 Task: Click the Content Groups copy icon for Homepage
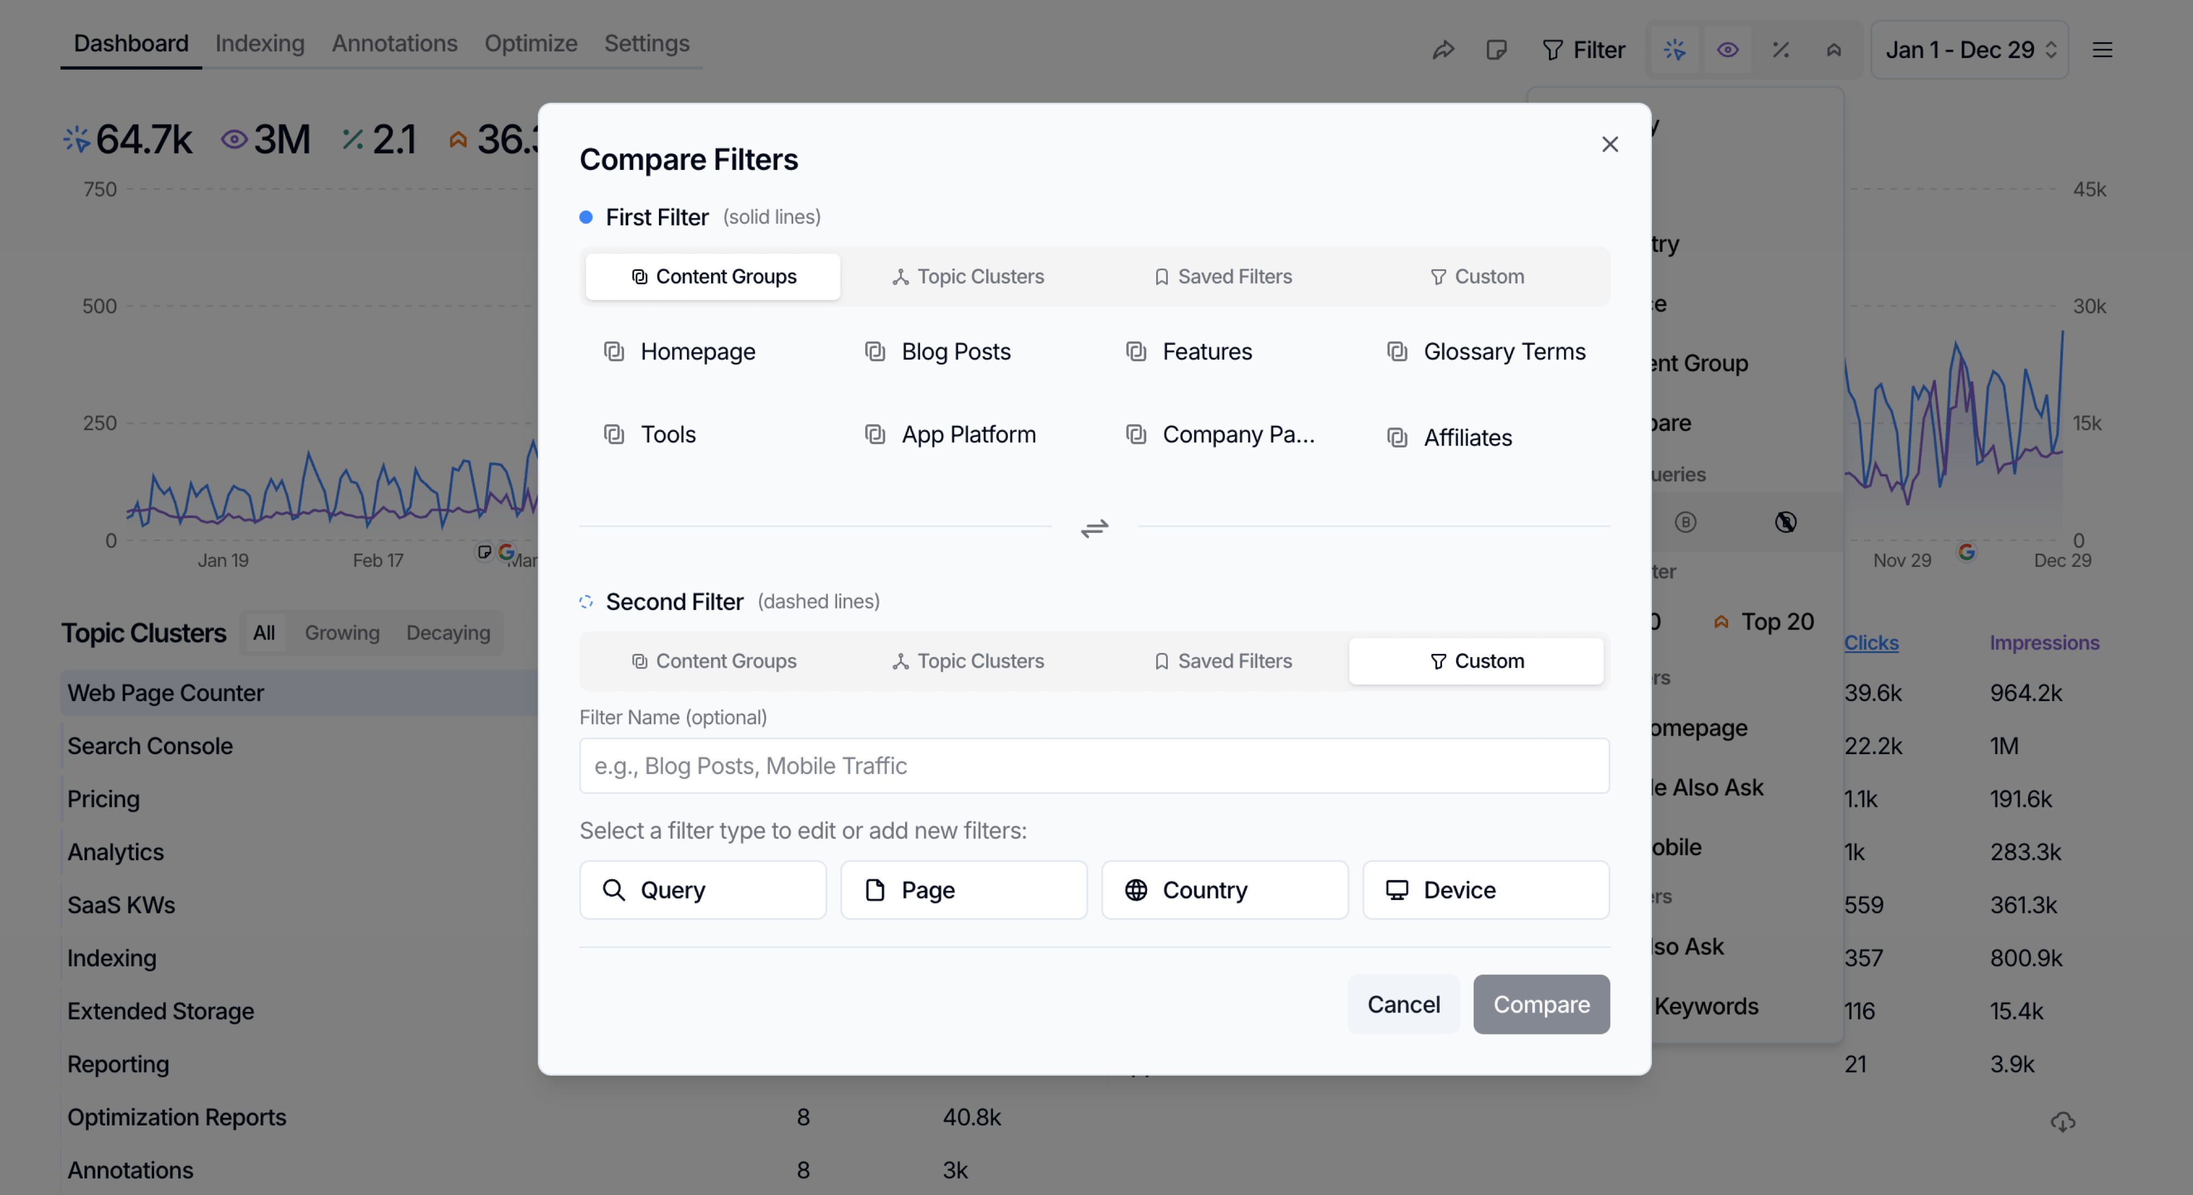[615, 351]
